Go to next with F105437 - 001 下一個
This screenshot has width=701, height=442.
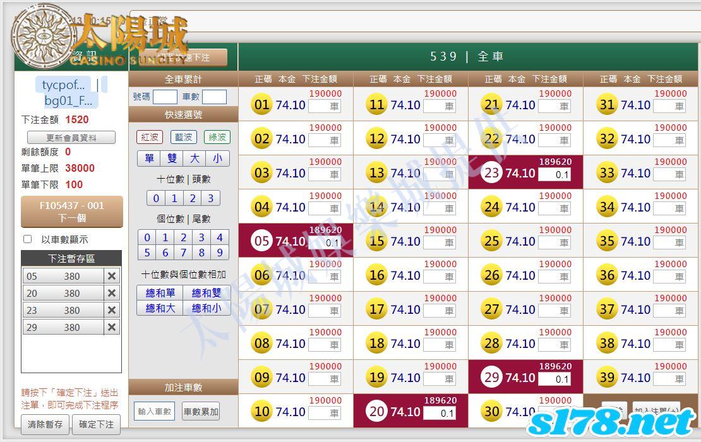pyautogui.click(x=72, y=212)
